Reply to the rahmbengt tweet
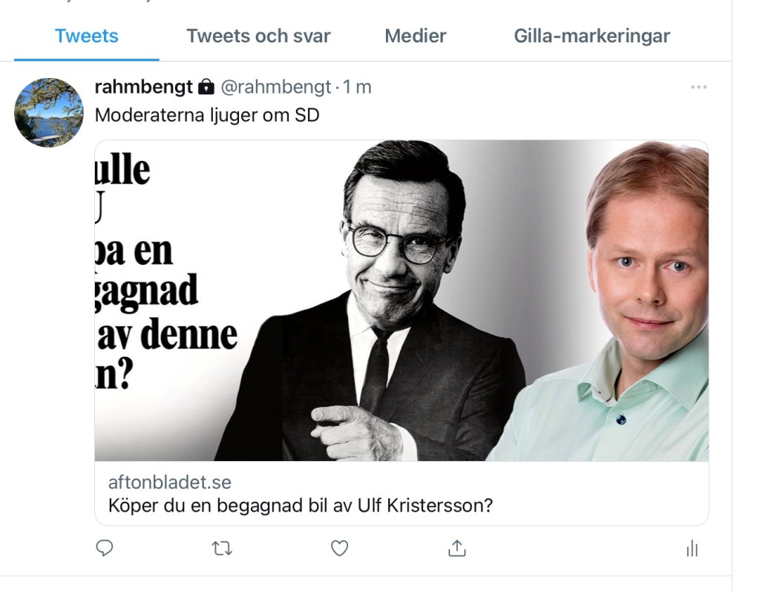Image resolution: width=760 pixels, height=591 pixels. 105,548
